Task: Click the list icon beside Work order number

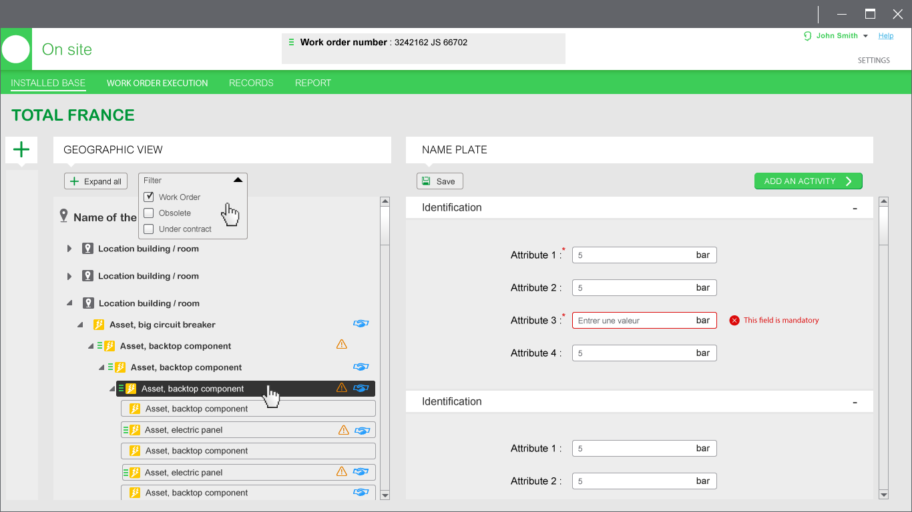Action: [x=291, y=42]
